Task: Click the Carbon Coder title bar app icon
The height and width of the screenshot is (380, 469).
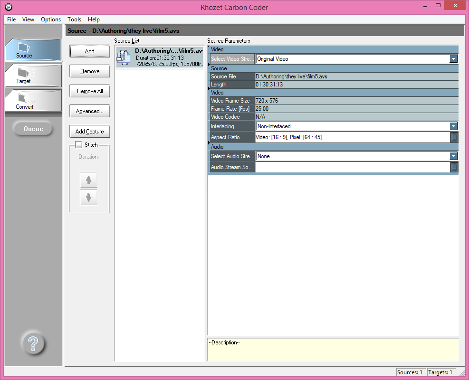Action: point(9,7)
